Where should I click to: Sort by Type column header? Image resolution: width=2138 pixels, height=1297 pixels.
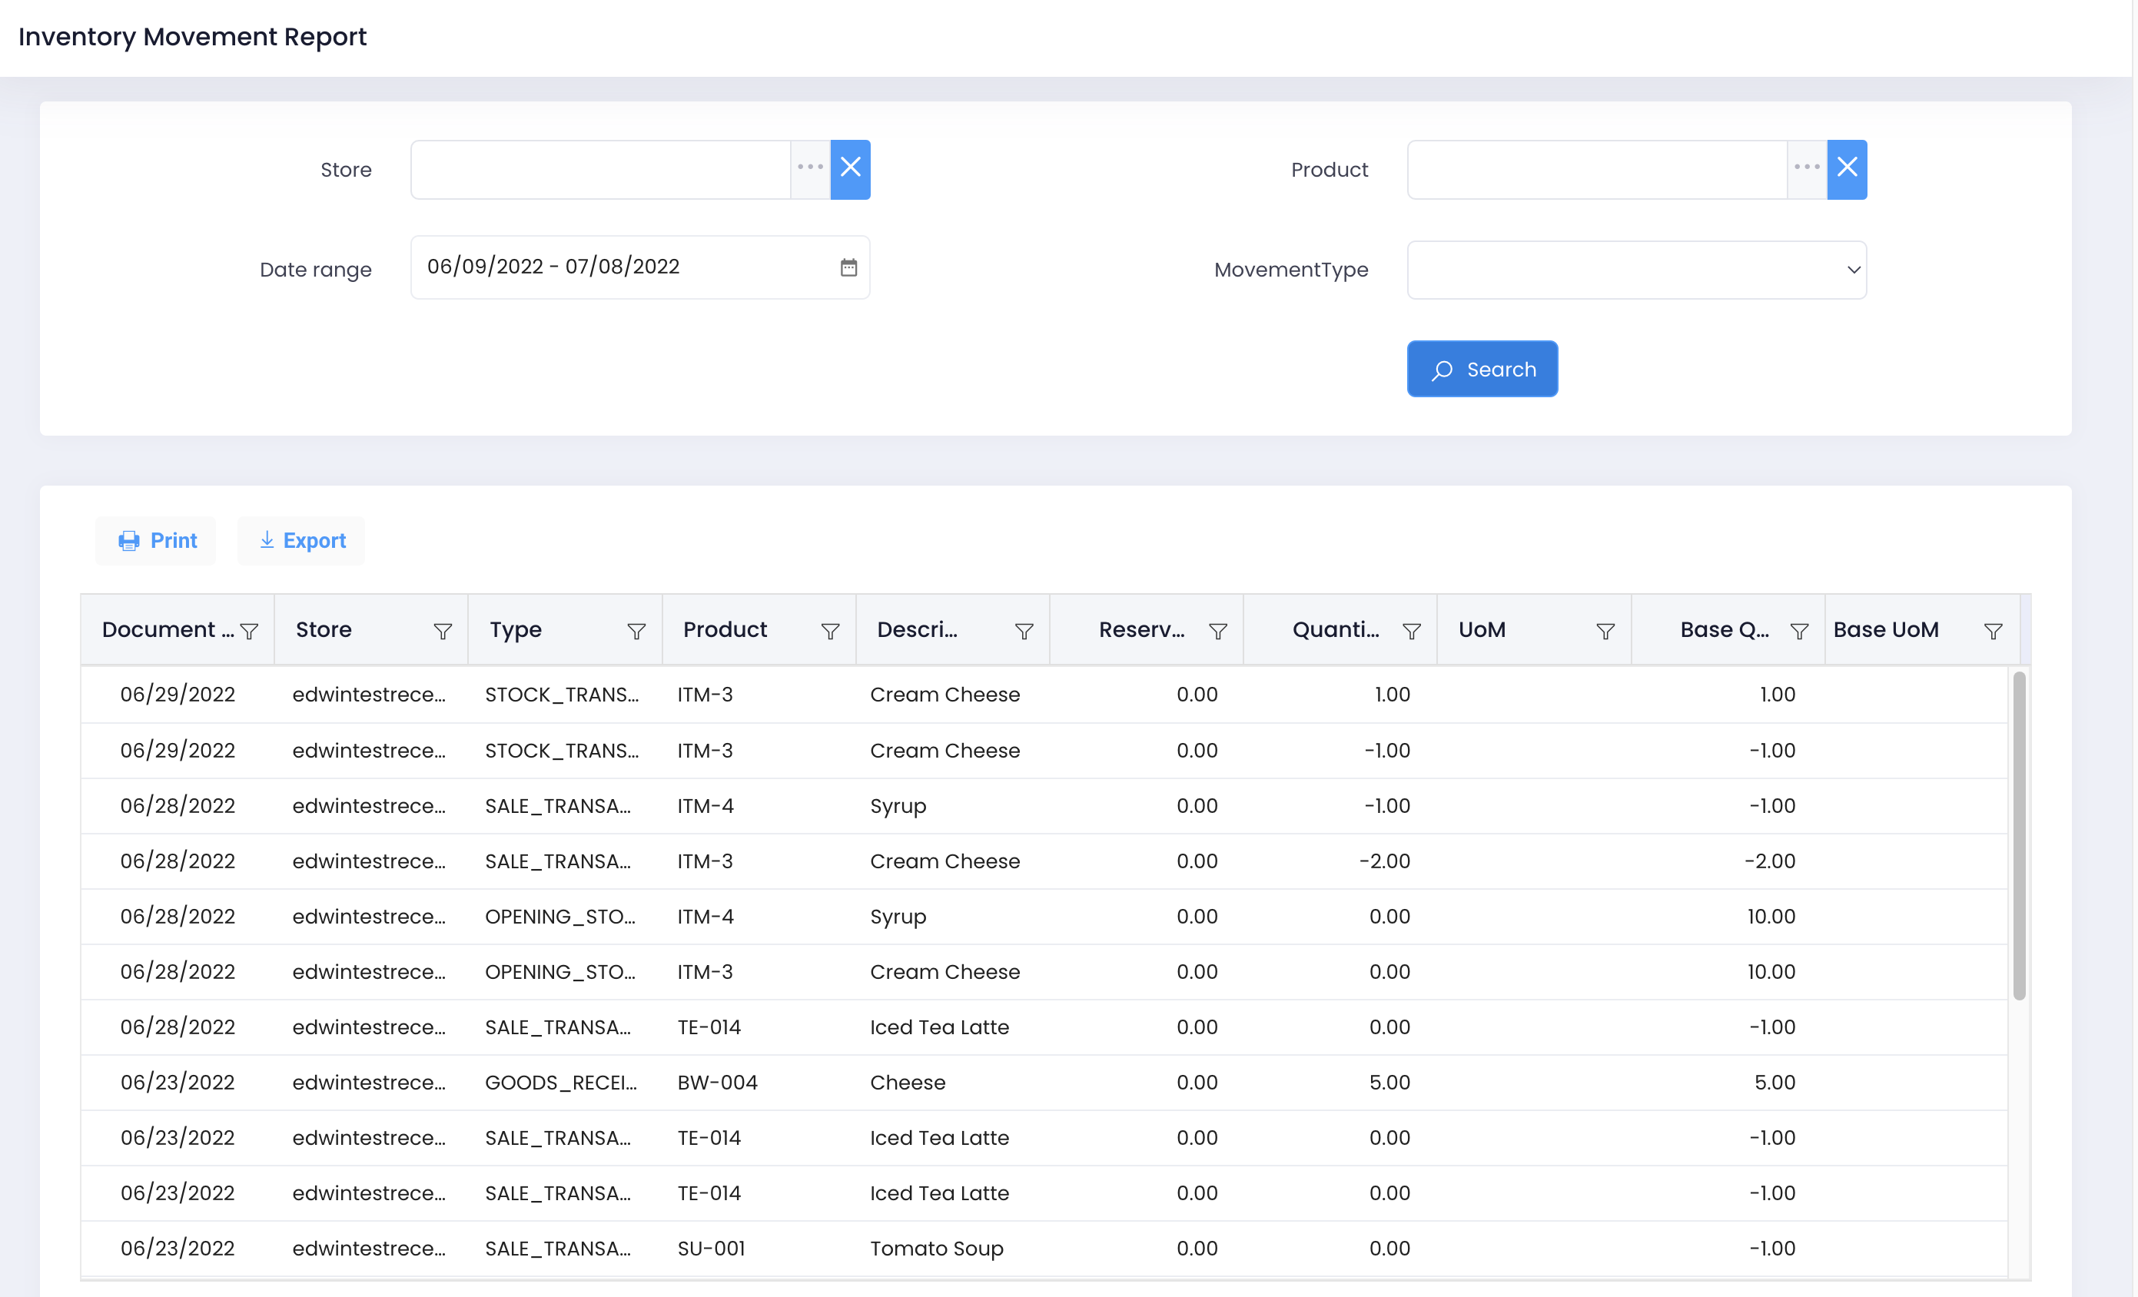click(x=516, y=629)
